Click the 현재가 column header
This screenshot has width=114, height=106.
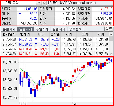25,34
